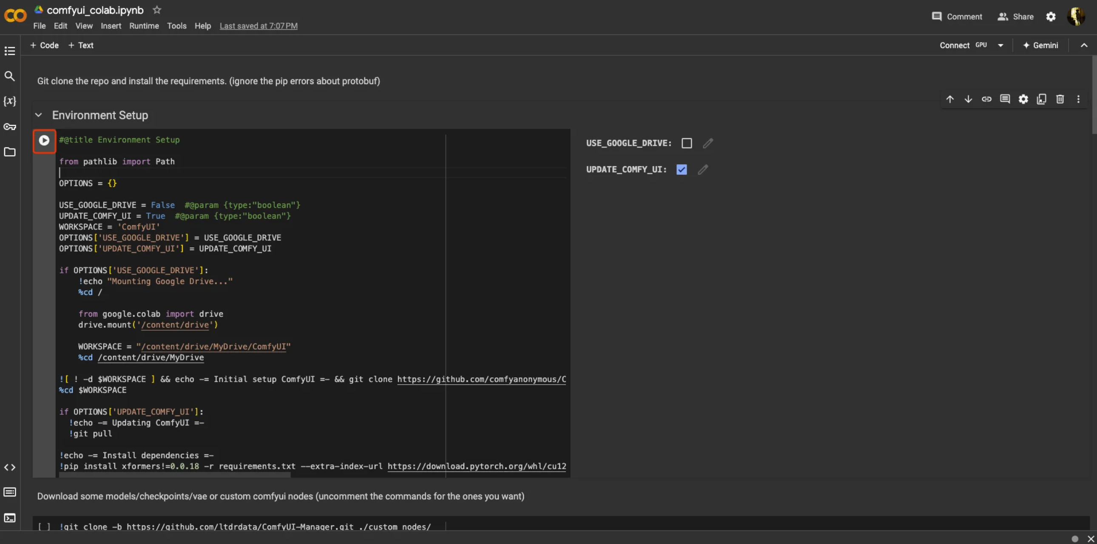This screenshot has width=1097, height=544.
Task: Click the 'Download some models/checkpoints' text cell
Action: (281, 496)
